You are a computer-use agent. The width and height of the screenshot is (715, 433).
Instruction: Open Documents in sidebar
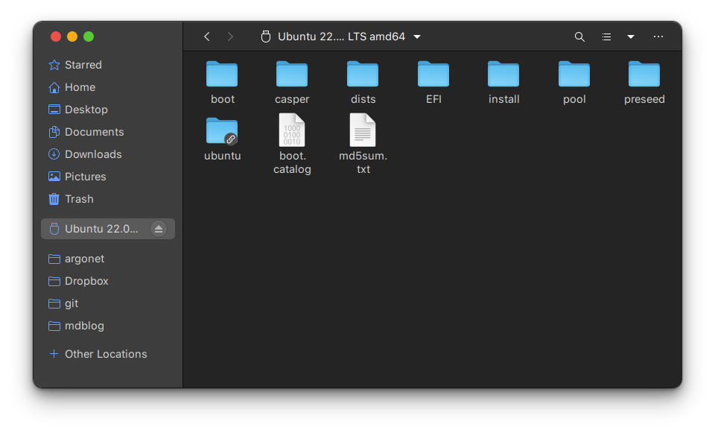[108, 132]
